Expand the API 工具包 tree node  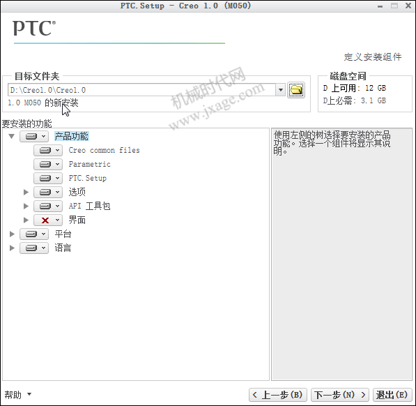[x=26, y=206]
